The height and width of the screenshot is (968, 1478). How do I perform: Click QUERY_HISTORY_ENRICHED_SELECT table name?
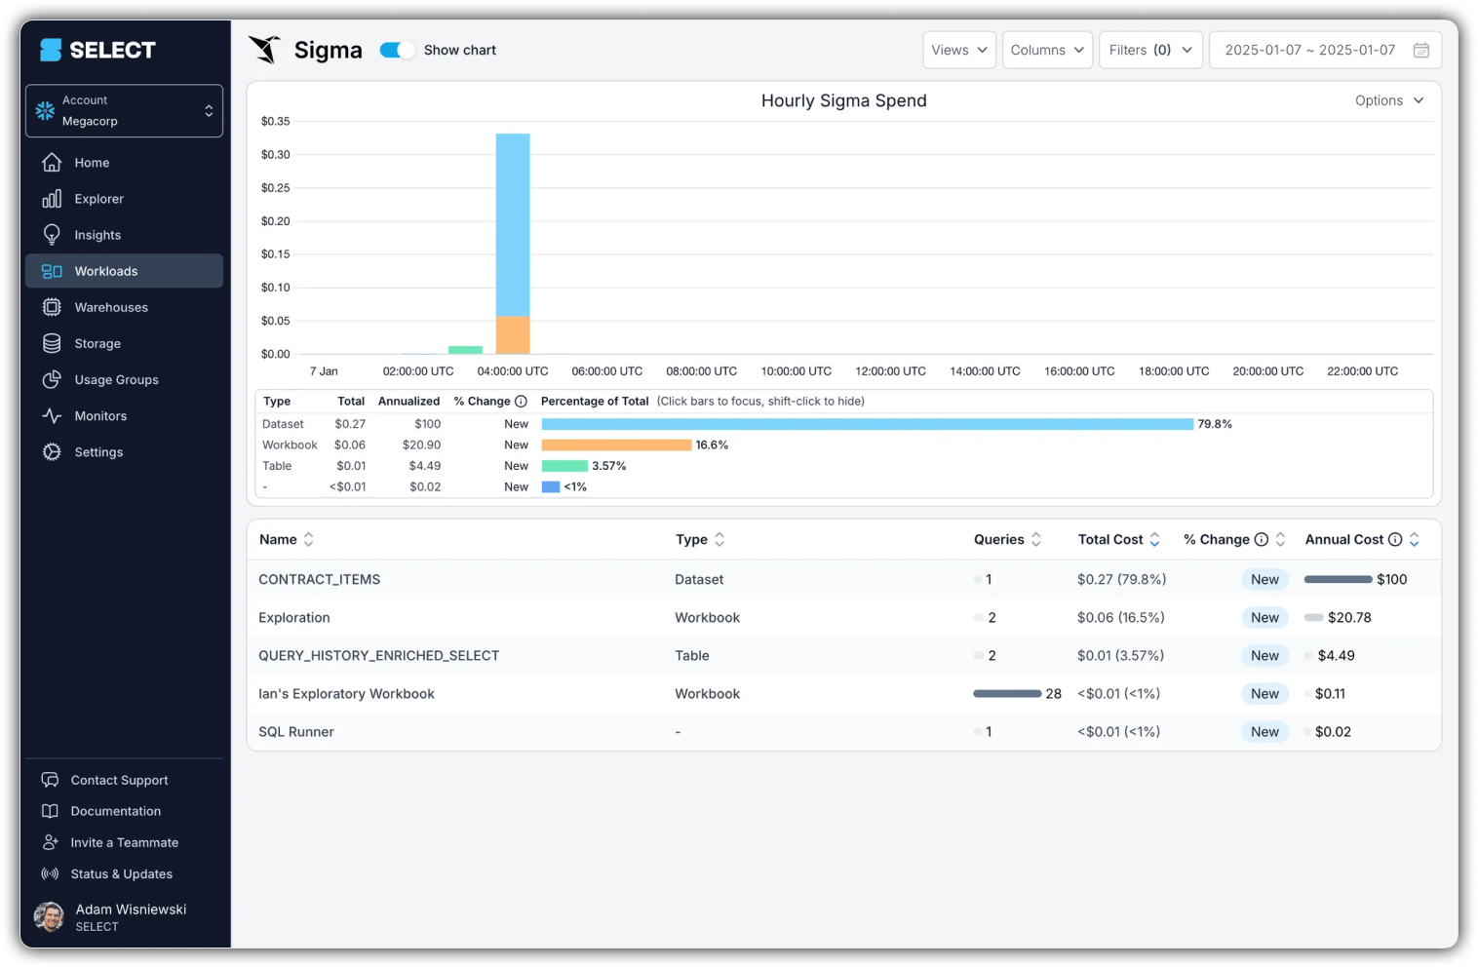[x=378, y=655]
